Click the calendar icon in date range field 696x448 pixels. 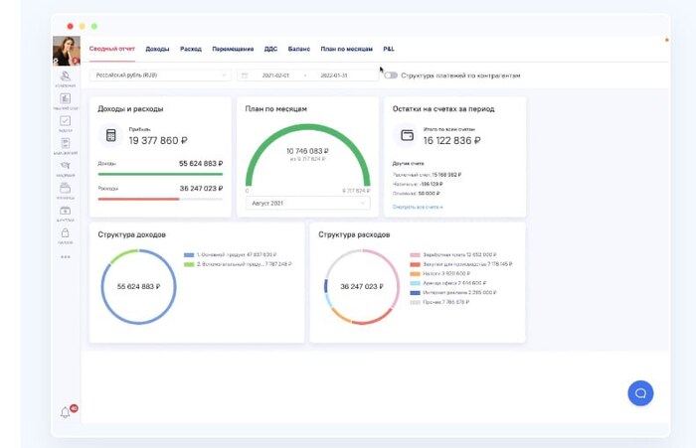coord(245,75)
